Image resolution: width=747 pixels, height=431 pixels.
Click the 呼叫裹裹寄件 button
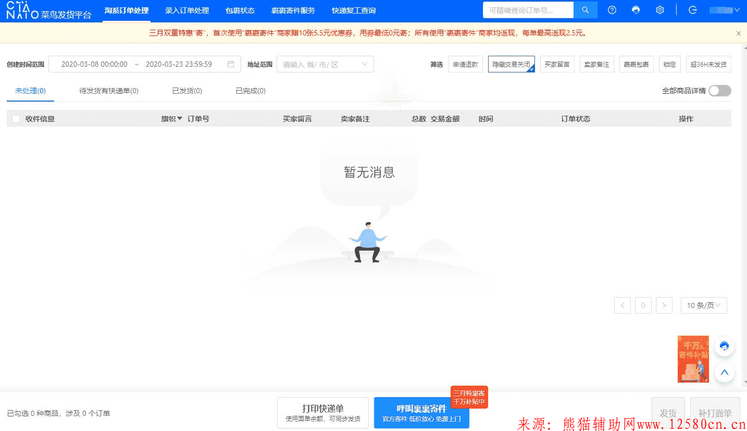[421, 413]
